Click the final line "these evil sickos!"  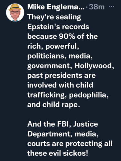click(58, 153)
